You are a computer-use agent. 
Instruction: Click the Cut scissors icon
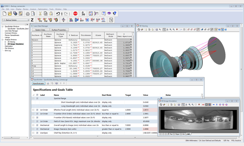40,13
